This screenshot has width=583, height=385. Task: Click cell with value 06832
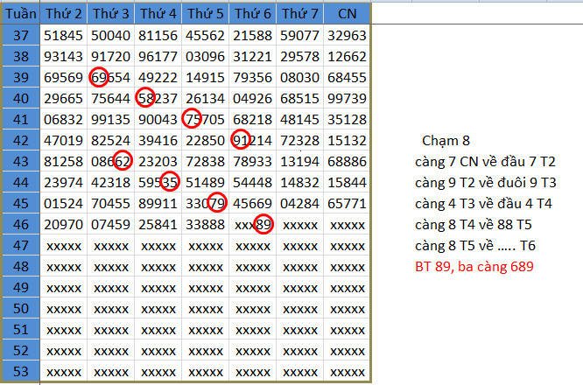pyautogui.click(x=64, y=119)
